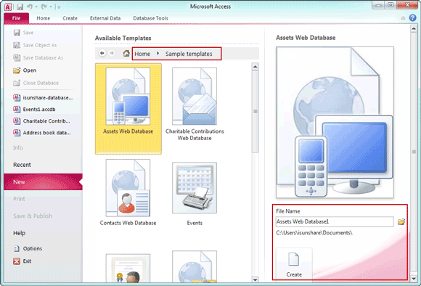This screenshot has height=286, width=421.
Task: Click the template navigation Forward arrow
Action: [x=112, y=53]
